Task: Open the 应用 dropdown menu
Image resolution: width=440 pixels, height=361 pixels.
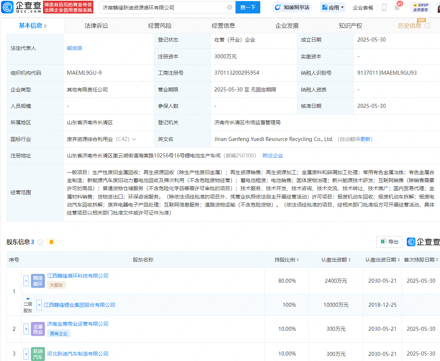Action: [x=333, y=7]
